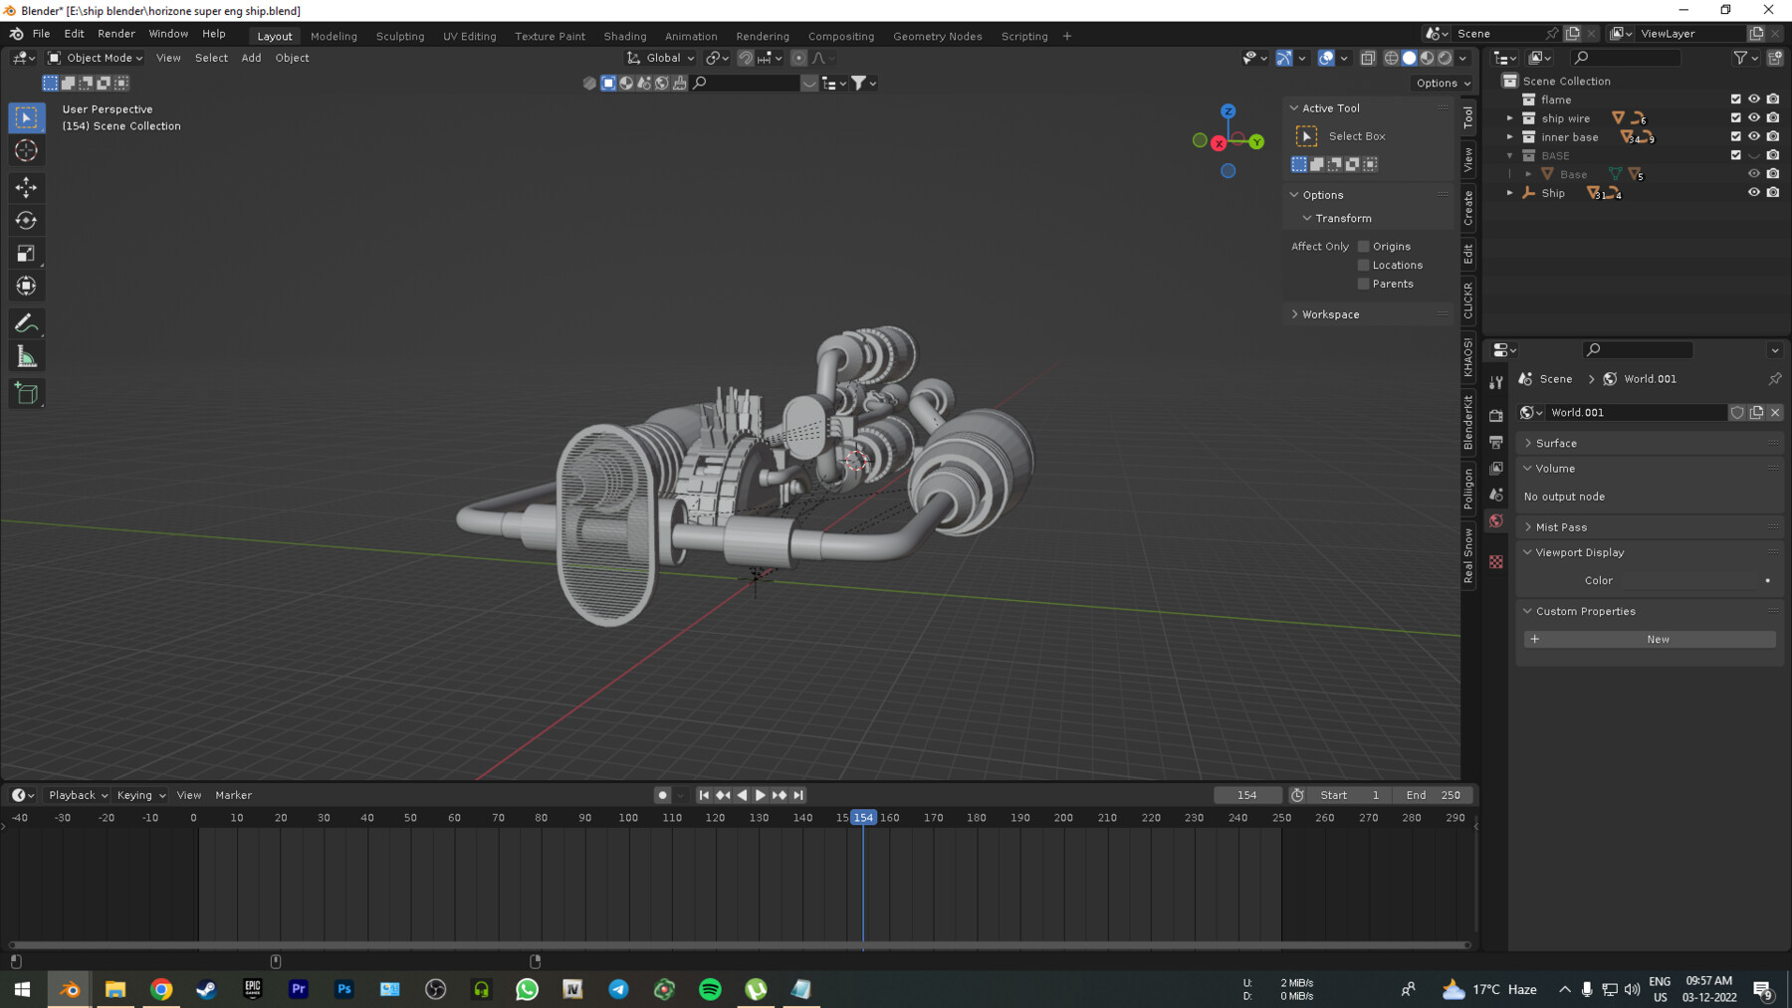
Task: Toggle snapping magnet in the header
Action: pyautogui.click(x=745, y=58)
